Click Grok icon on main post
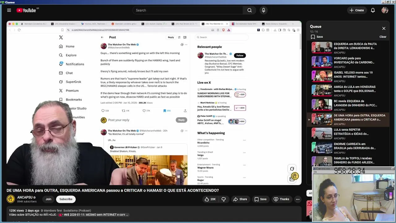 tap(182, 45)
